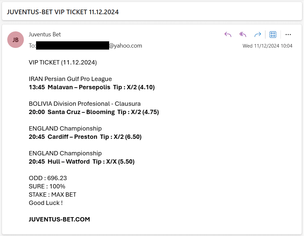Click the Cardiff – Preston tip line
Viewport: 304px width, 236px height.
pos(85,137)
